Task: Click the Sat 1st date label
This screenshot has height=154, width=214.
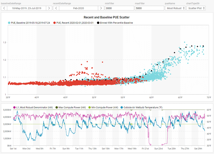Action: point(13,149)
